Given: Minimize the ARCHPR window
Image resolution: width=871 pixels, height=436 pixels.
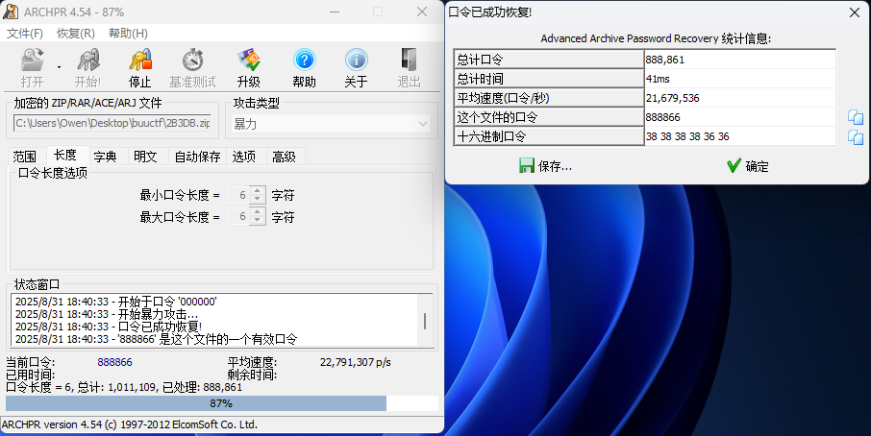Looking at the screenshot, I should click(335, 12).
